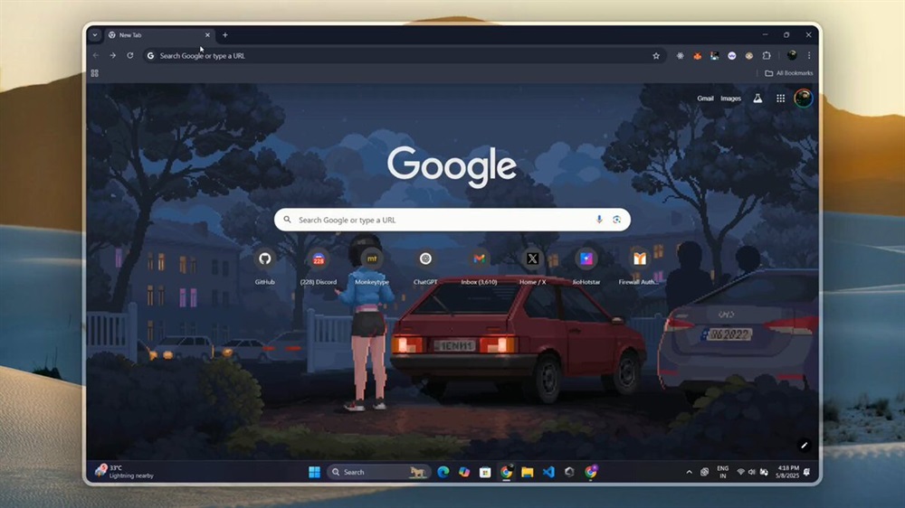Go back in browser history

[96, 55]
